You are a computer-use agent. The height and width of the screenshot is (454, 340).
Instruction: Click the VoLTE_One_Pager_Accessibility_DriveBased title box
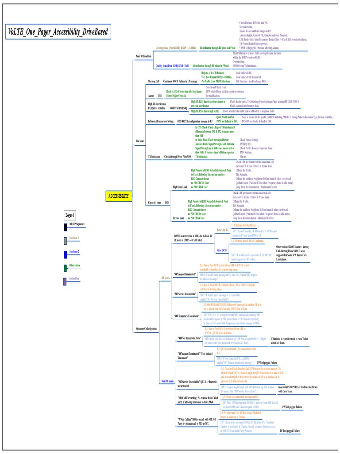pyautogui.click(x=58, y=32)
